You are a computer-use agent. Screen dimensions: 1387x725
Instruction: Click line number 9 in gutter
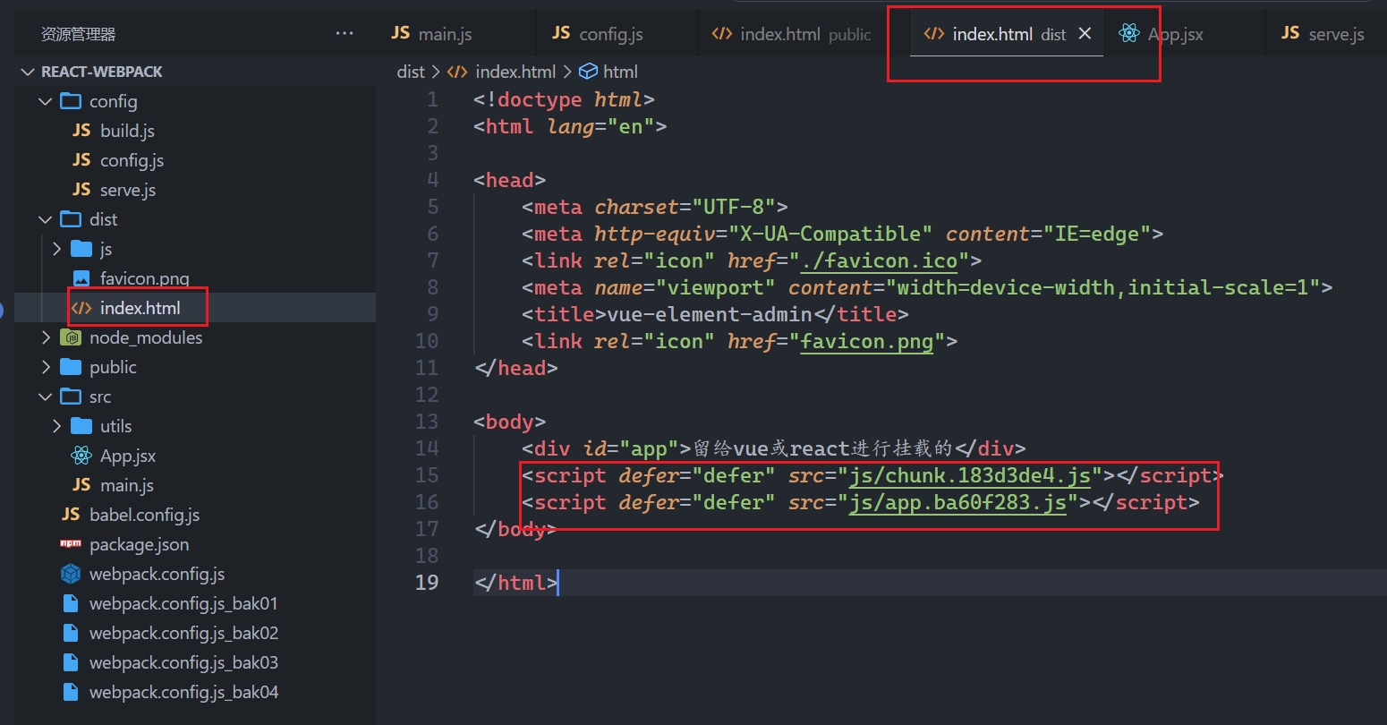(433, 314)
